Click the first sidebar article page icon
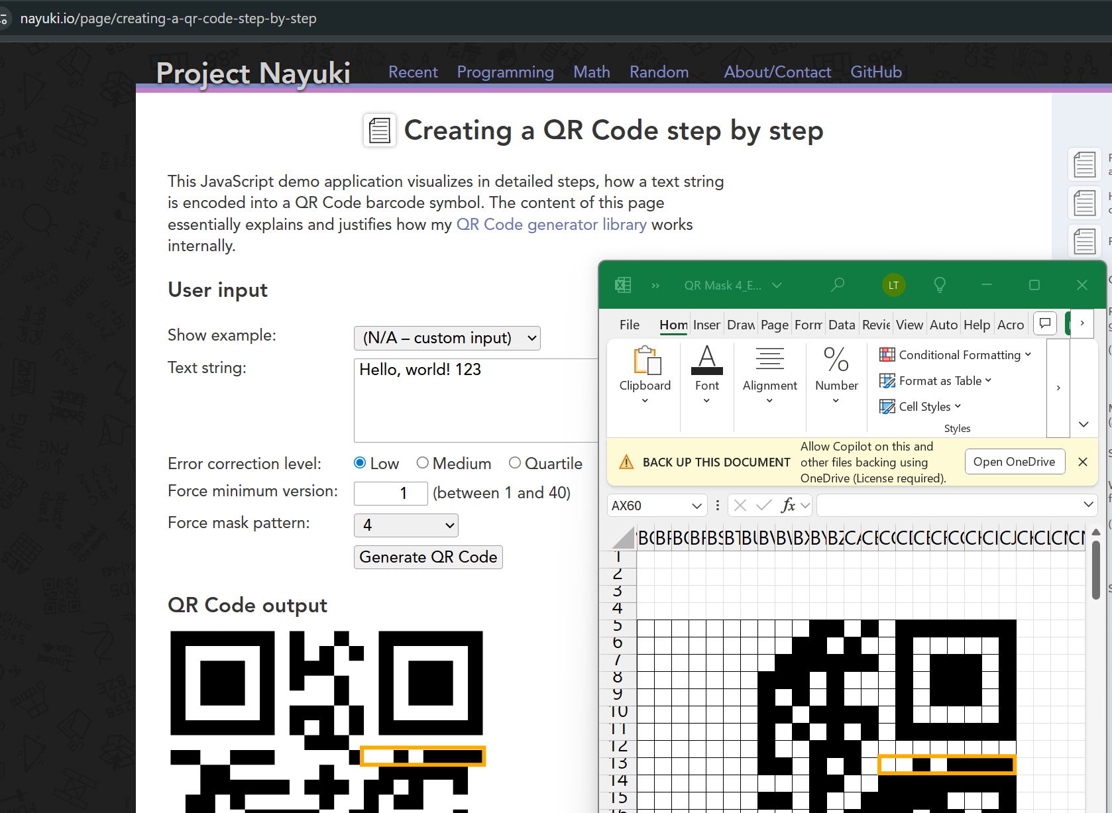This screenshot has width=1112, height=813. pos(1085,164)
